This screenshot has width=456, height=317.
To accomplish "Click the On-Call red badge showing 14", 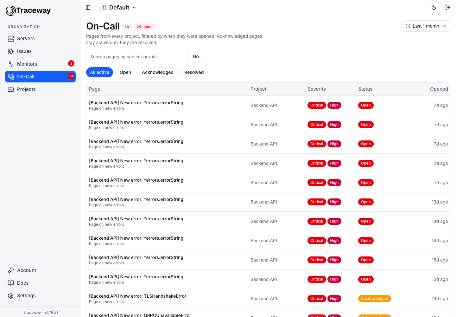I will (71, 76).
